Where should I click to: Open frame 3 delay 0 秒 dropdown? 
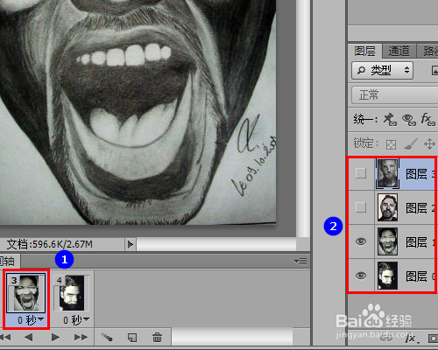click(x=31, y=320)
